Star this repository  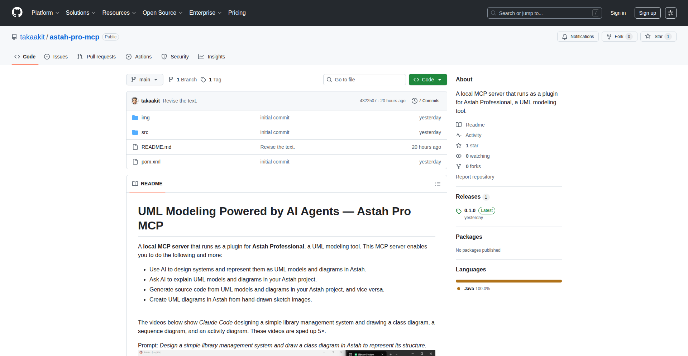point(658,37)
